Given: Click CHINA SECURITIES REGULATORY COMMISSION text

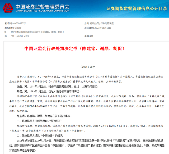Looking at the screenshot, I should click(43, 11).
